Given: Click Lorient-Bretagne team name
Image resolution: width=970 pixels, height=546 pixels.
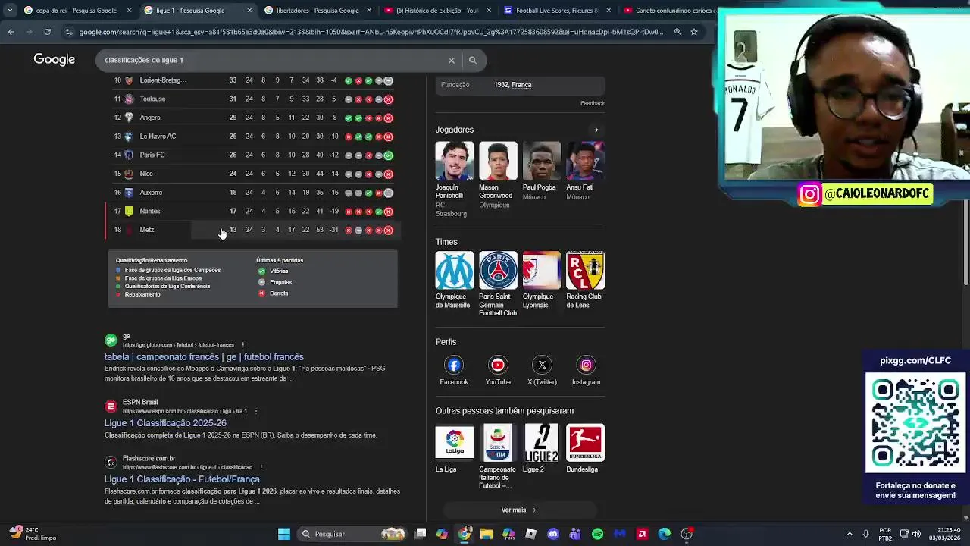Looking at the screenshot, I should [x=163, y=80].
